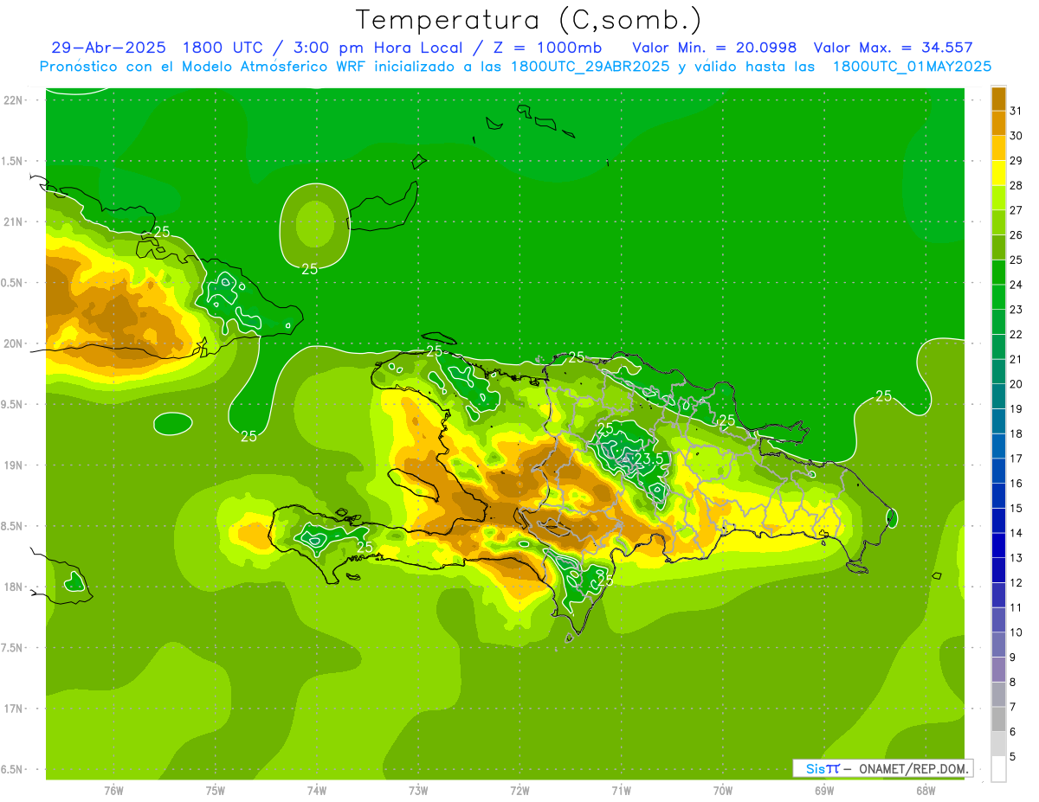Select the initialization time 1800UTC_29ABR2025
Image resolution: width=1039 pixels, height=802 pixels.
[590, 67]
